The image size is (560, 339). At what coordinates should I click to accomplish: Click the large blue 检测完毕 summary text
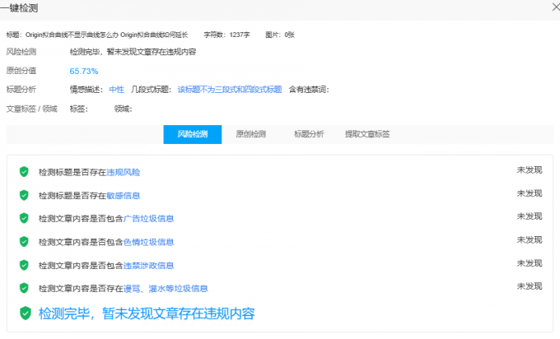pos(147,313)
